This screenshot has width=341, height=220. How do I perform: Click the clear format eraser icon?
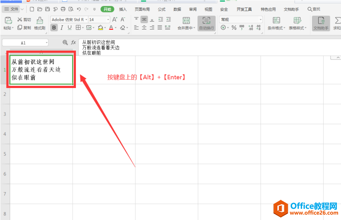[123, 28]
